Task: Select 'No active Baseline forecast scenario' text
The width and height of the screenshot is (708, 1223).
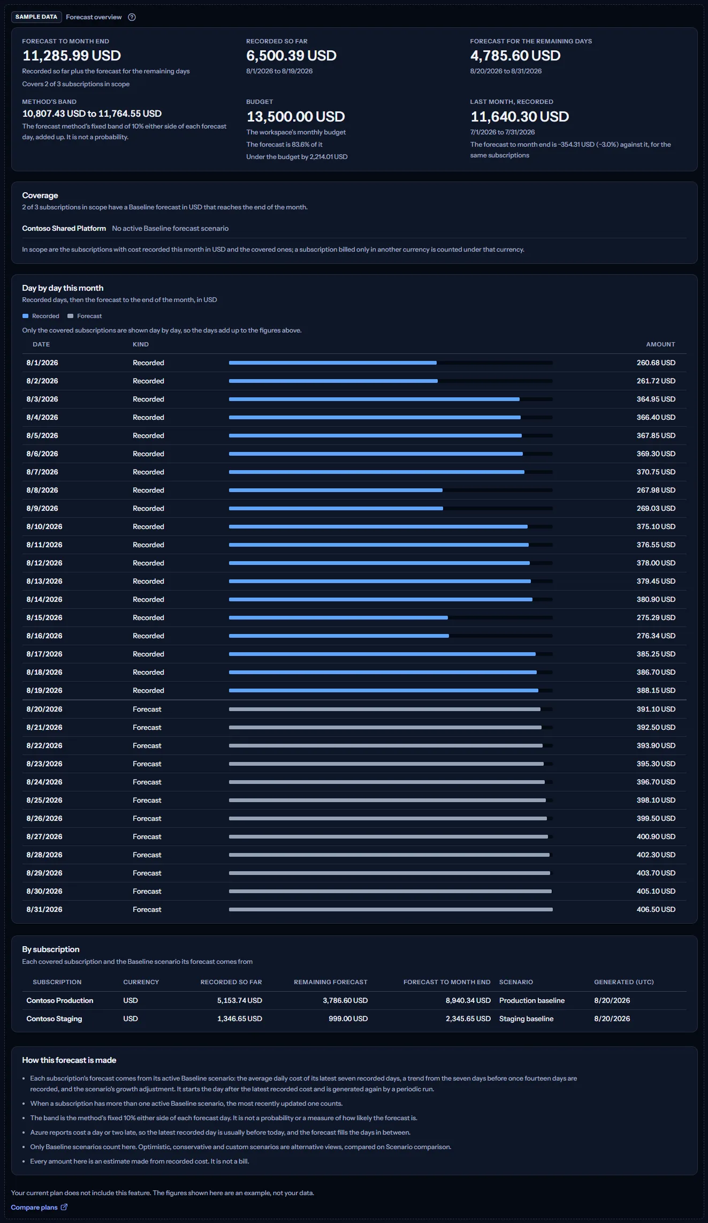Action: pyautogui.click(x=170, y=228)
